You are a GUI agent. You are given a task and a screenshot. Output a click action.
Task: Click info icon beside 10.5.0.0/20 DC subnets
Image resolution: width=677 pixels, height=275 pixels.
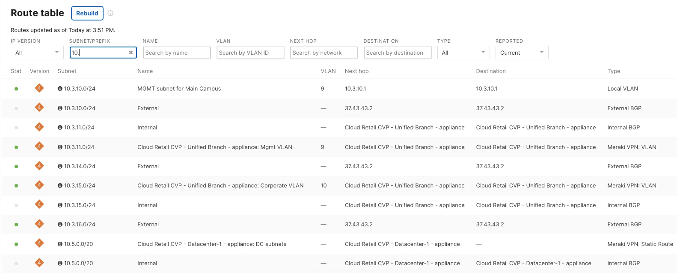60,244
